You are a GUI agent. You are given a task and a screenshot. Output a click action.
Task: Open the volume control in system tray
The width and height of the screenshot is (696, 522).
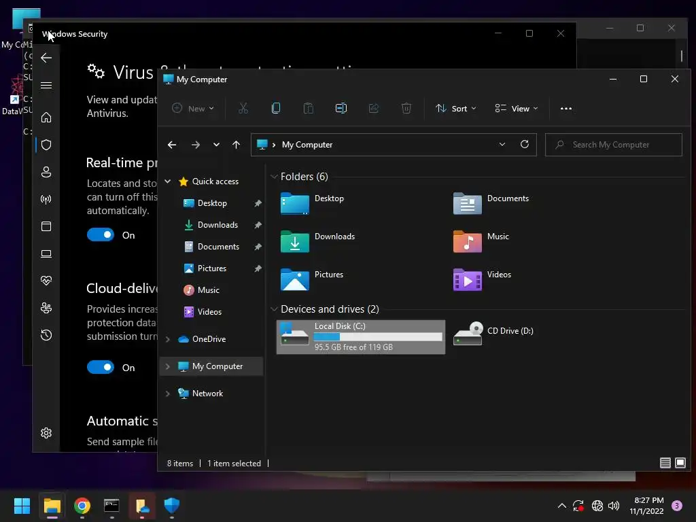click(614, 506)
